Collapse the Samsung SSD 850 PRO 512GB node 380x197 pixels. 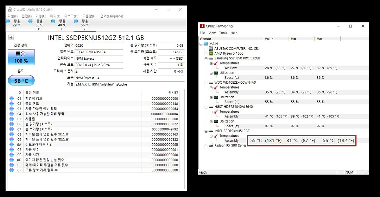[x=206, y=58]
